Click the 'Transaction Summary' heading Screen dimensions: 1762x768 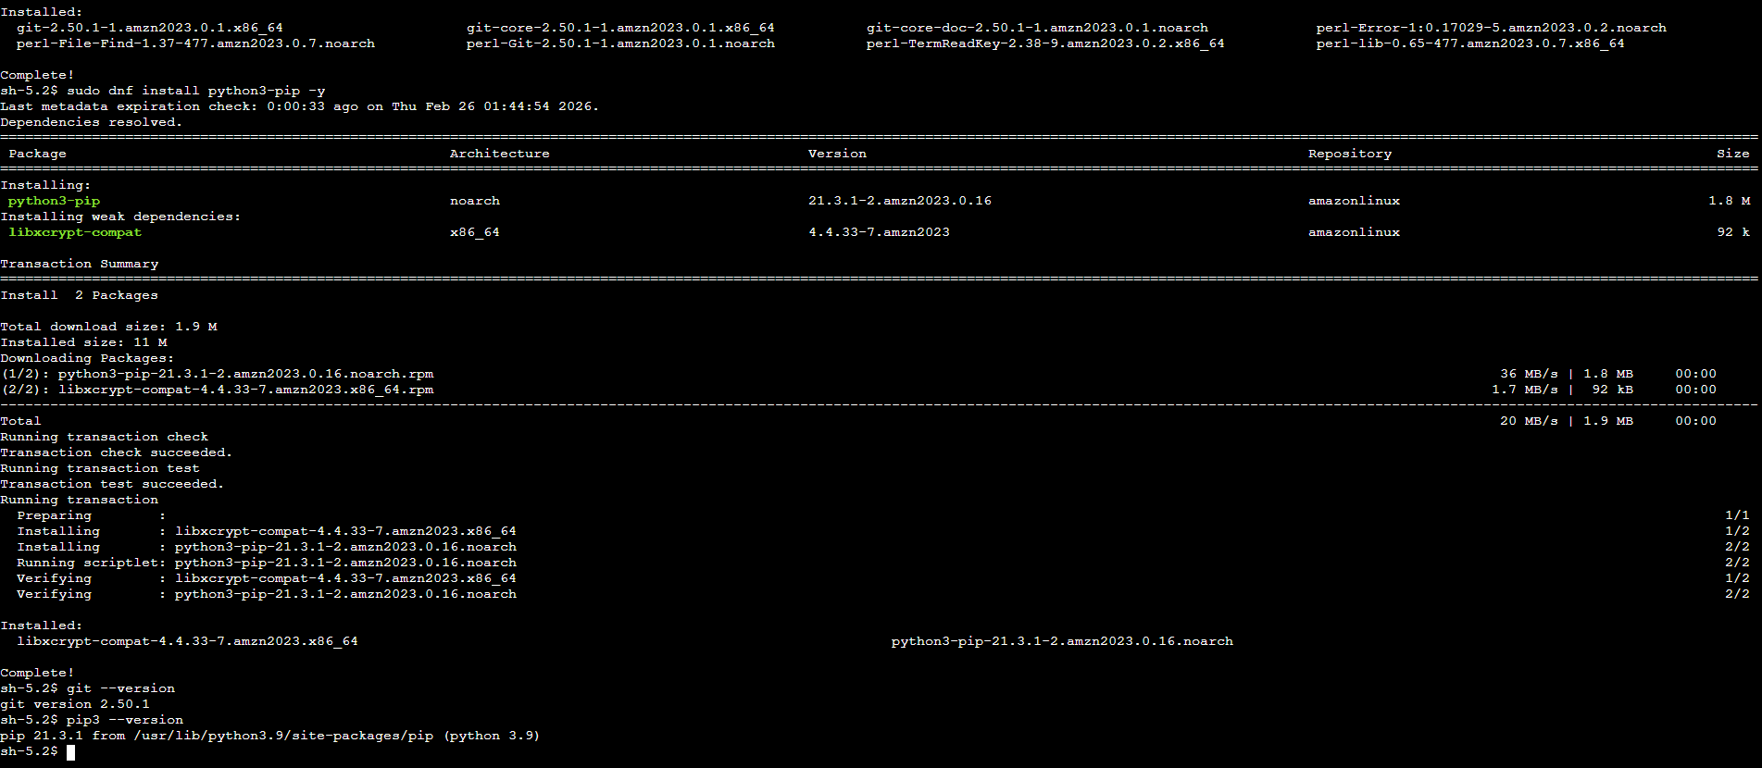79,264
